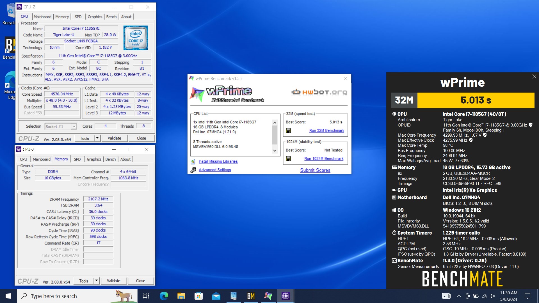Screen dimensions: 539x303
Task: Click the Install Missing Libraries icon
Action: (x=193, y=161)
